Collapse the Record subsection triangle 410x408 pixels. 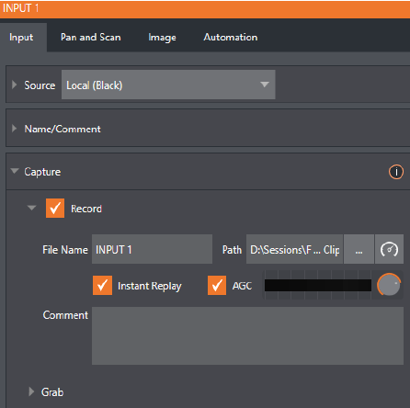31,208
